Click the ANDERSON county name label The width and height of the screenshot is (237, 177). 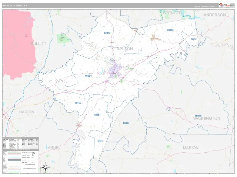click(215, 15)
